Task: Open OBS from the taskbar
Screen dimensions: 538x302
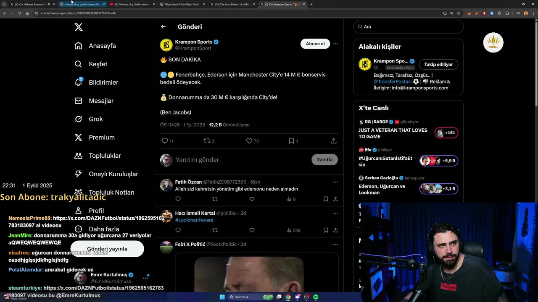Action: point(306,297)
